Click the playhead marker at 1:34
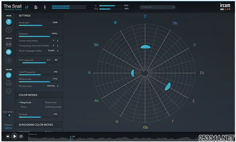This screenshot has width=236, height=142. [x=70, y=138]
